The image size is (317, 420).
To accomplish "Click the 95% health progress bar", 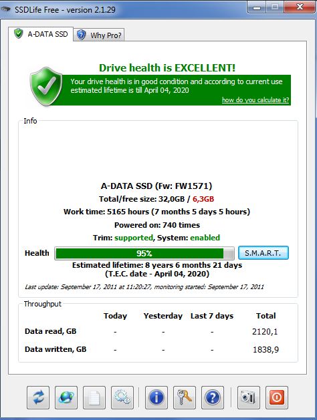I will (x=144, y=253).
